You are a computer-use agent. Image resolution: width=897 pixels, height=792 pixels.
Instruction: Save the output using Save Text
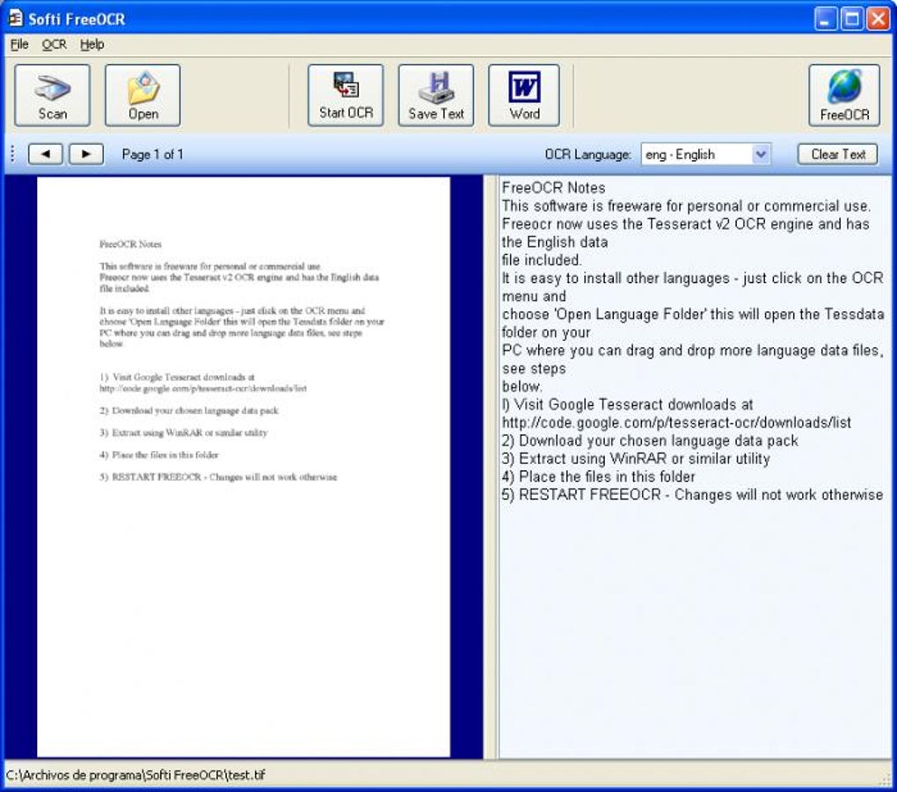[x=436, y=96]
